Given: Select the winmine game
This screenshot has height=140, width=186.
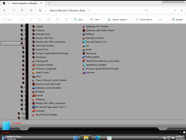Looking at the screenshot, I should [x=89, y=73].
